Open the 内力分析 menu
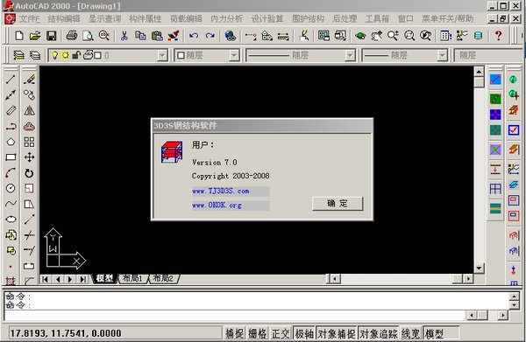This screenshot has height=342, width=526. pos(227,18)
